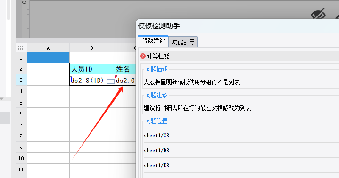Select row 6 header
Screen dimensions: 339x178
(21, 113)
